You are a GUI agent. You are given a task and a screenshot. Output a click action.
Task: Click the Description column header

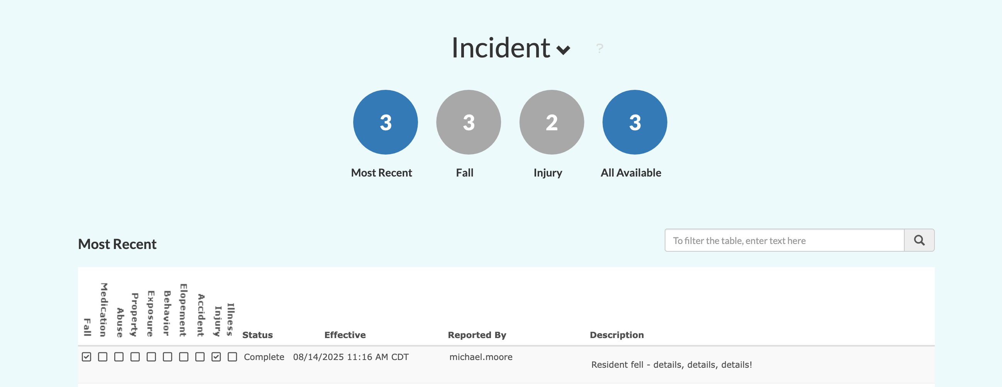click(x=617, y=335)
